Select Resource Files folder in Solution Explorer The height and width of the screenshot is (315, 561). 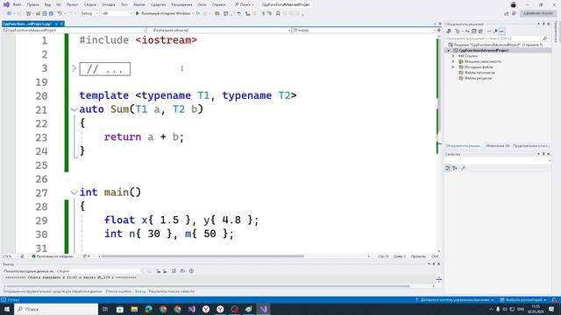click(478, 78)
